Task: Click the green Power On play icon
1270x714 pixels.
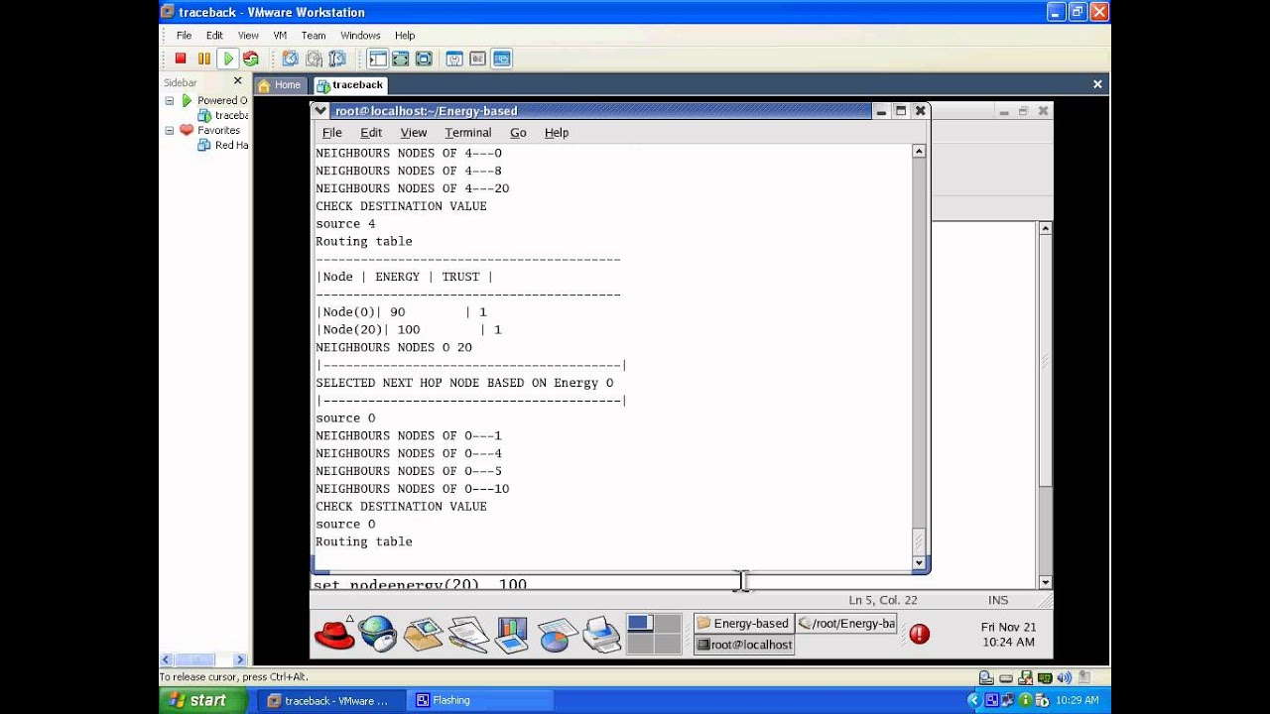Action: (227, 59)
